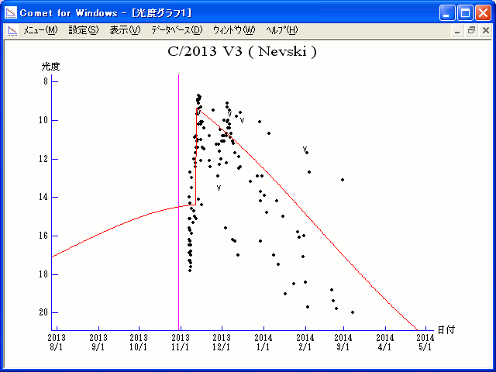This screenshot has width=496, height=372.
Task: Click the window title Comet for Windows
Action: pos(69,13)
